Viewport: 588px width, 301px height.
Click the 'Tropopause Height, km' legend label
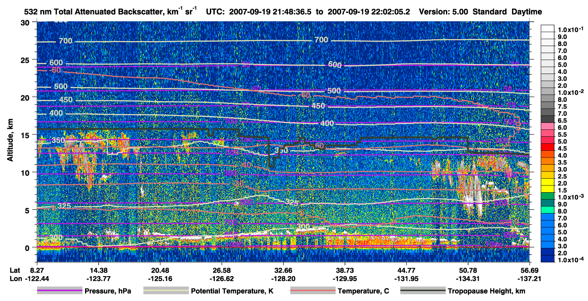coord(487,292)
